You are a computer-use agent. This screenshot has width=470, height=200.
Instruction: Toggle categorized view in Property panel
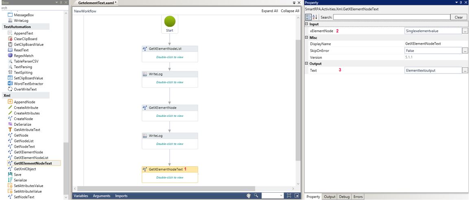tap(308, 17)
